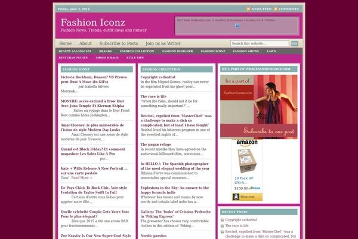This screenshot has height=239, width=358.
Task: Open the Fashion Shows category
Action: 246,51
